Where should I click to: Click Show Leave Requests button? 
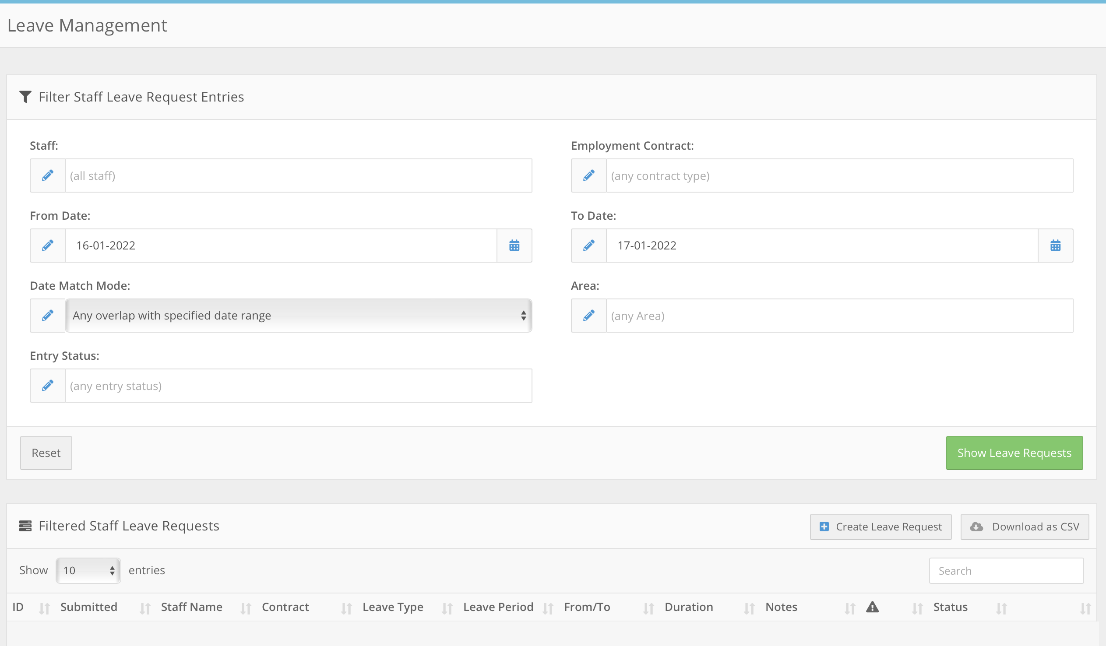(x=1014, y=453)
